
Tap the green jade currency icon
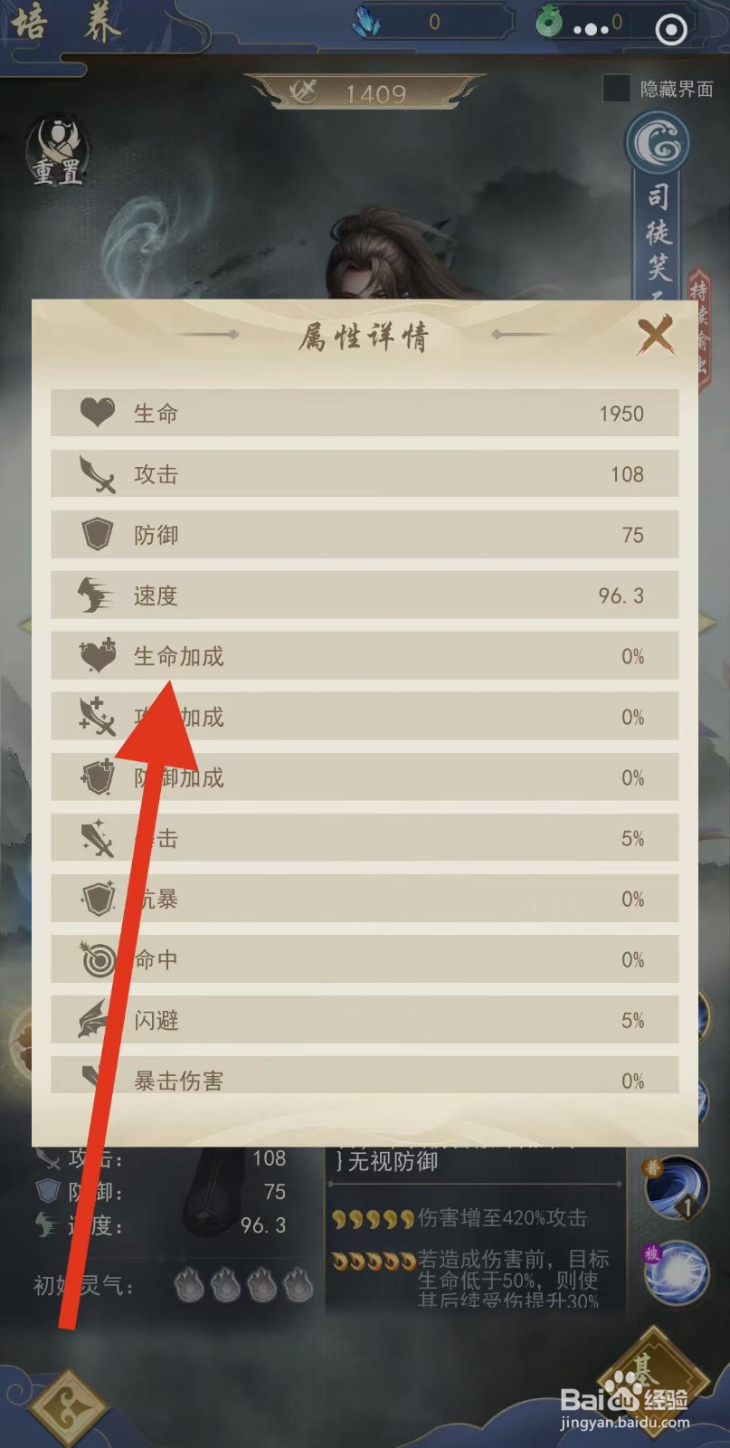[x=549, y=22]
